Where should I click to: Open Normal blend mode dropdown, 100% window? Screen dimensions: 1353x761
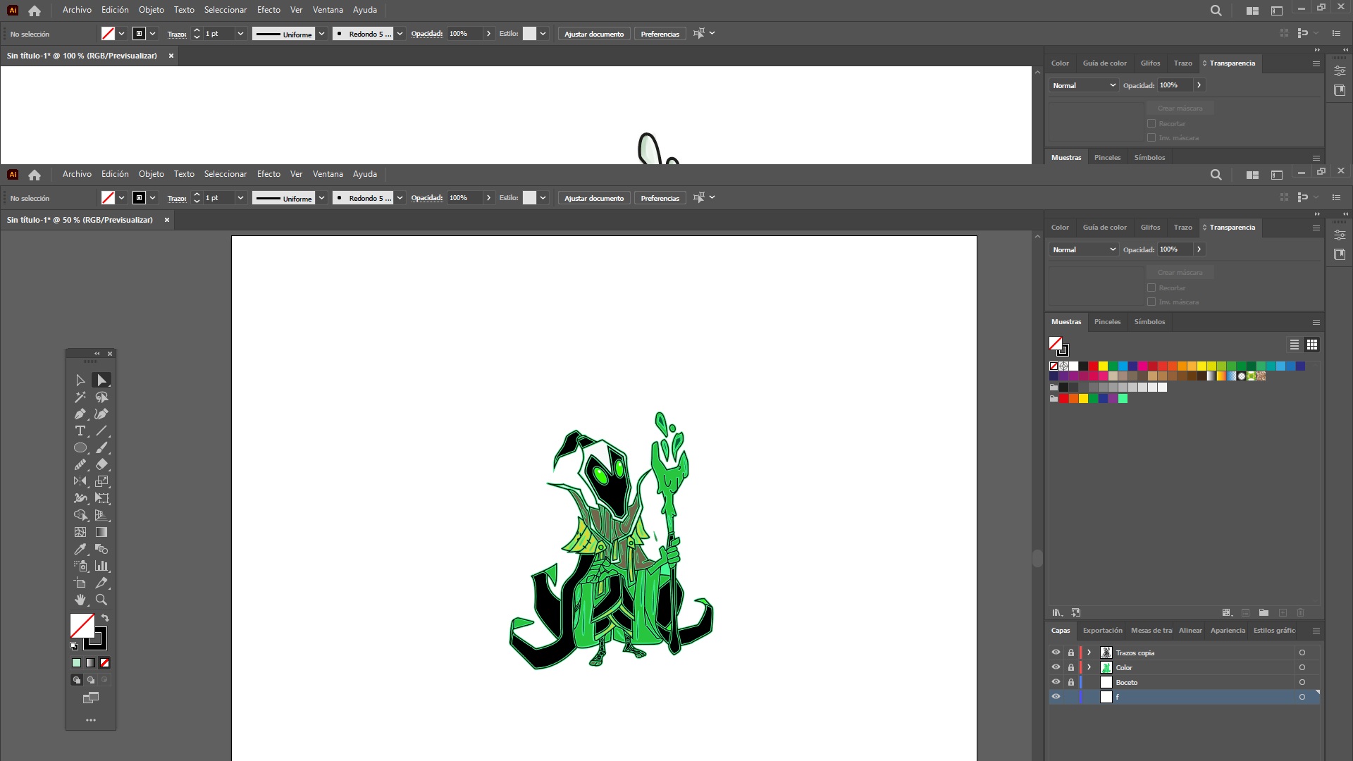pos(1084,85)
